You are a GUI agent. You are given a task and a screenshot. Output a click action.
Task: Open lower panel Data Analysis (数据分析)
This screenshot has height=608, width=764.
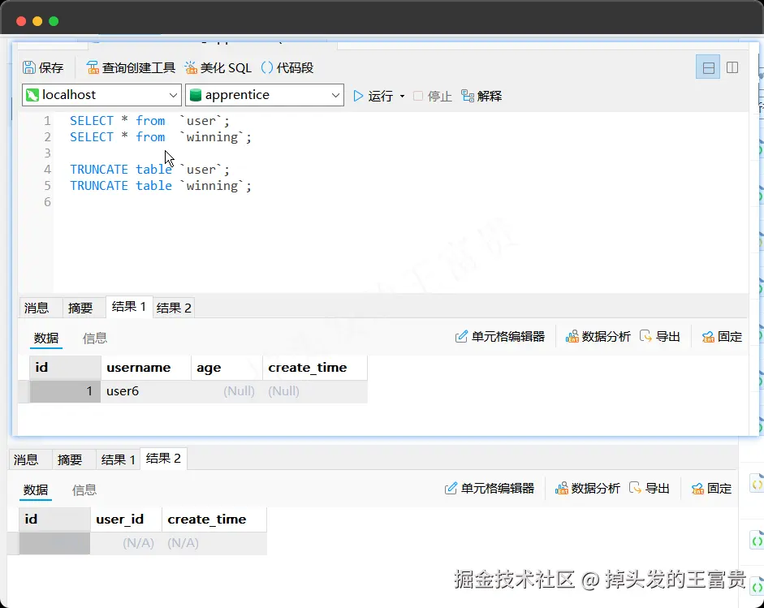click(x=587, y=488)
